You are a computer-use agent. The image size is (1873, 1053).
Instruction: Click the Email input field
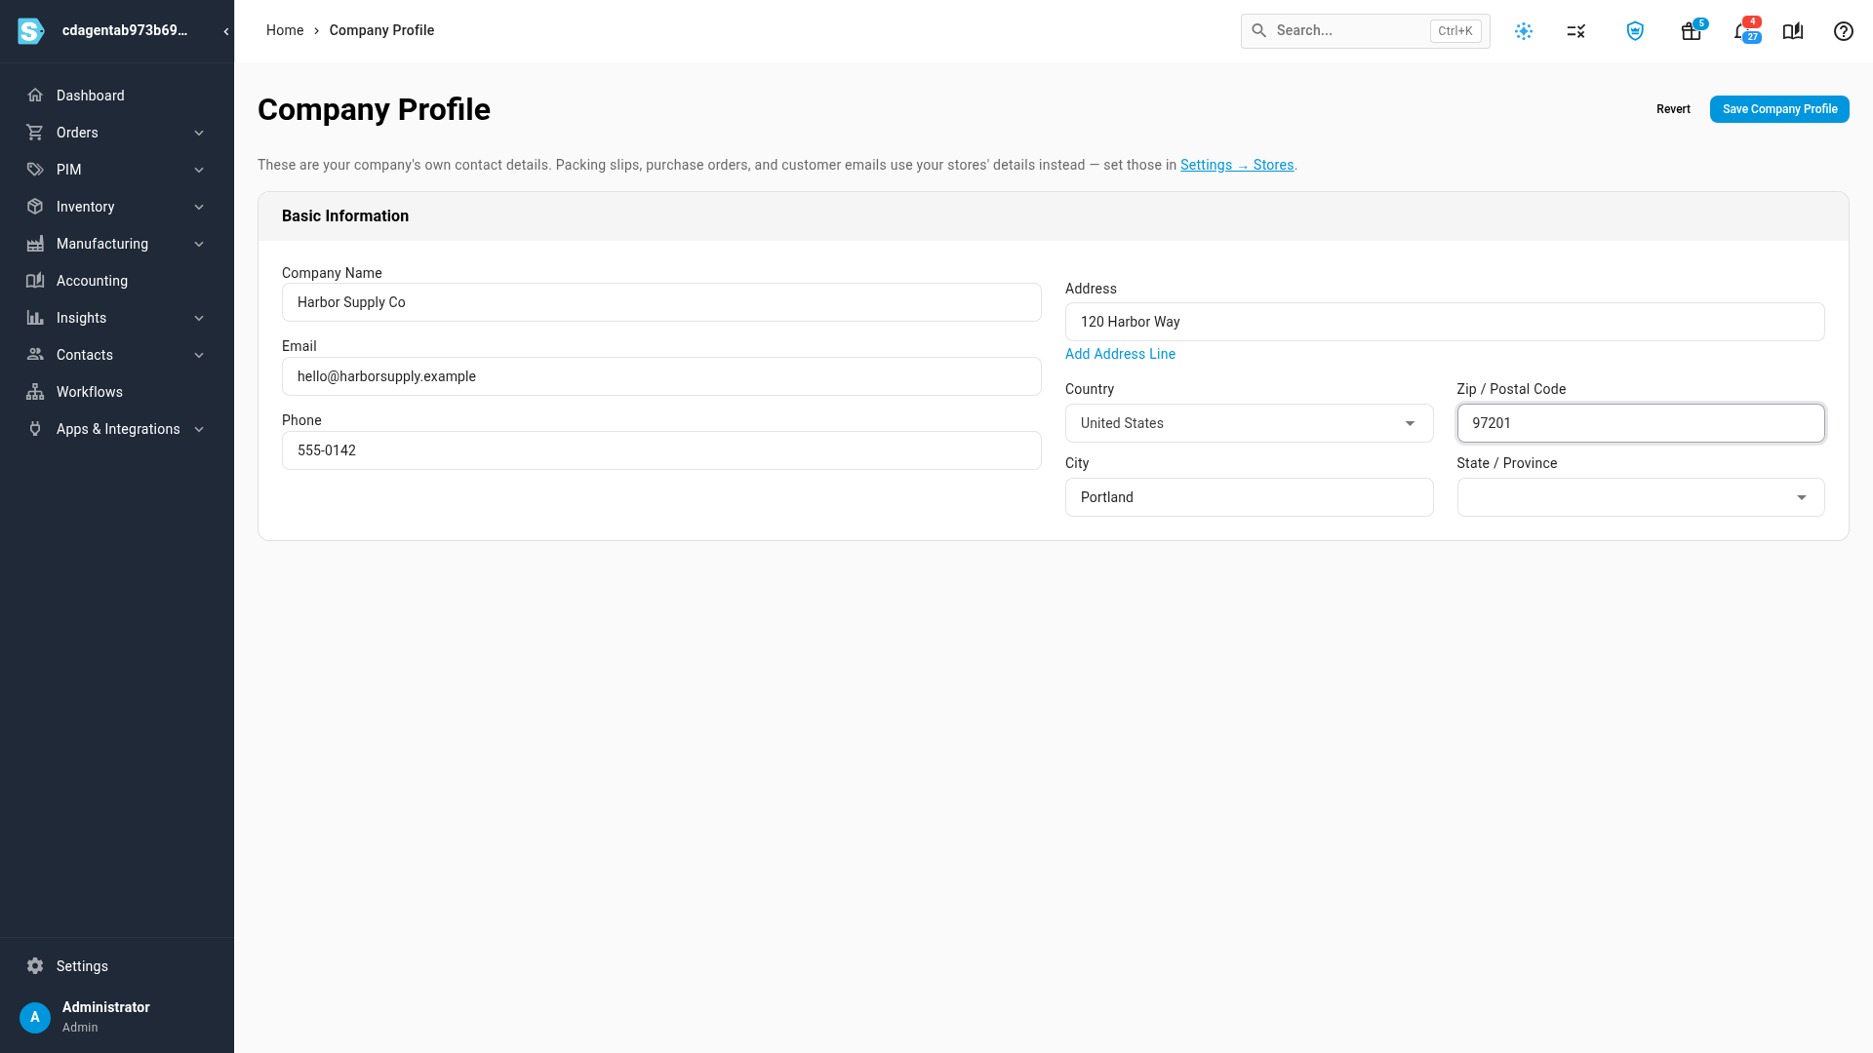click(x=661, y=376)
